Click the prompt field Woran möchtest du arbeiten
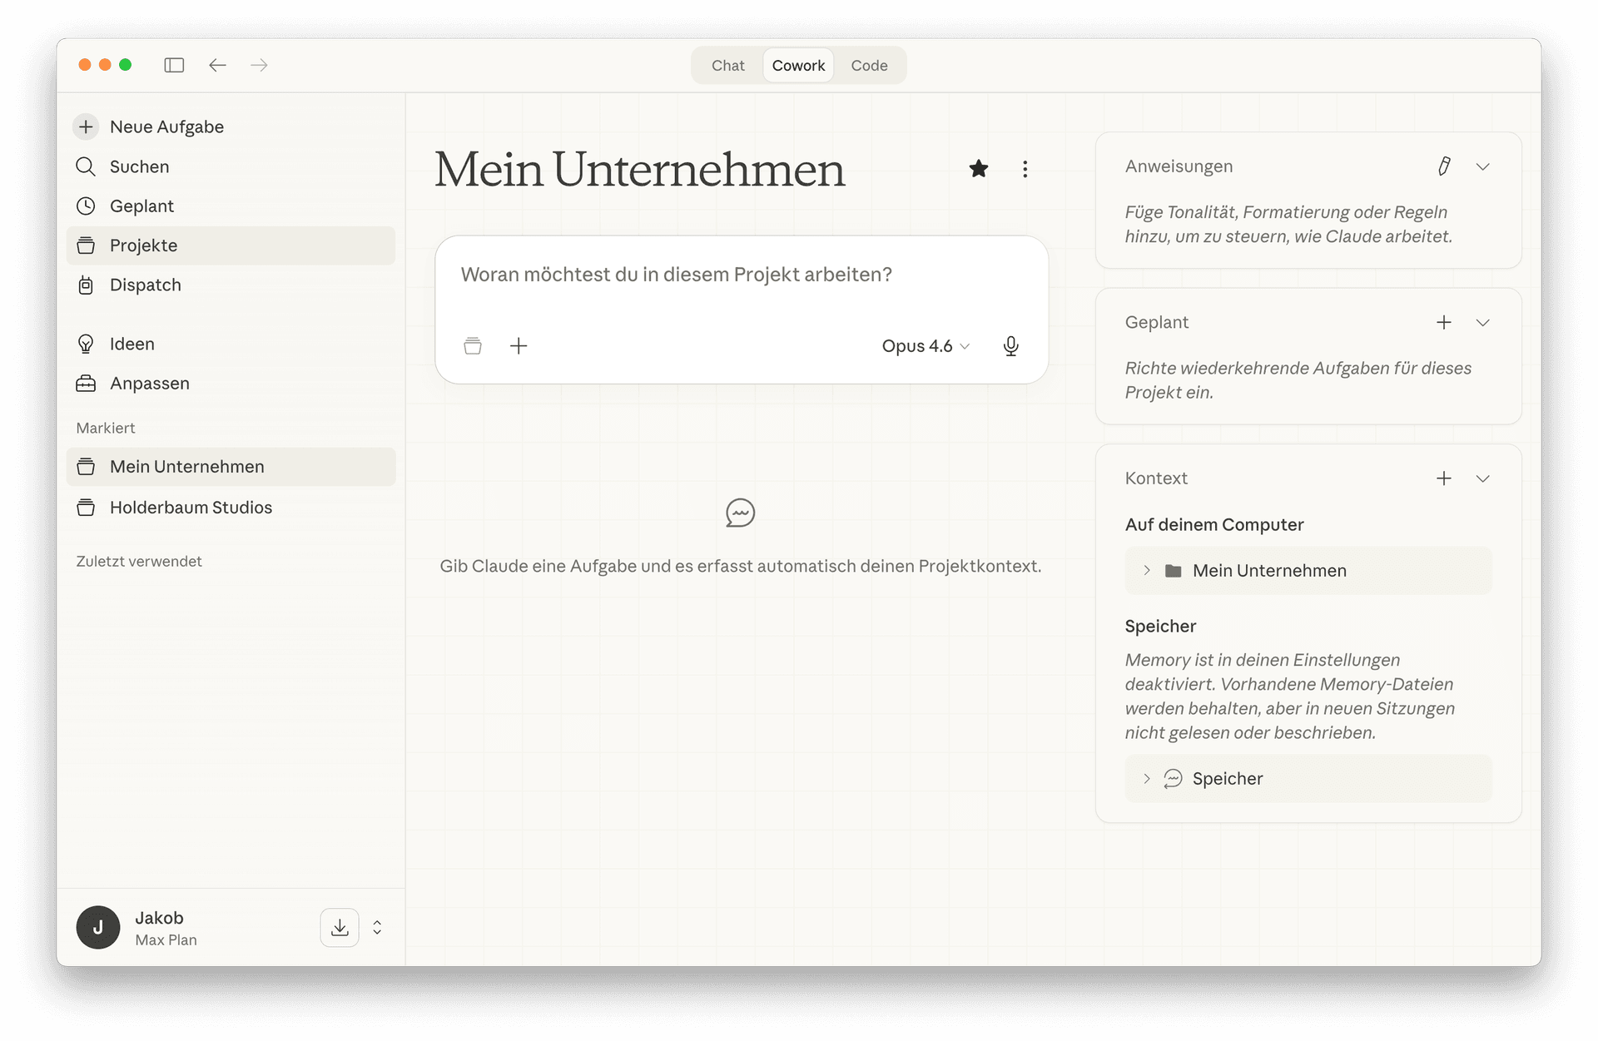 tap(677, 275)
